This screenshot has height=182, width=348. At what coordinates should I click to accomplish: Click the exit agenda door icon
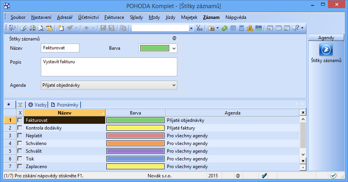pos(12,28)
